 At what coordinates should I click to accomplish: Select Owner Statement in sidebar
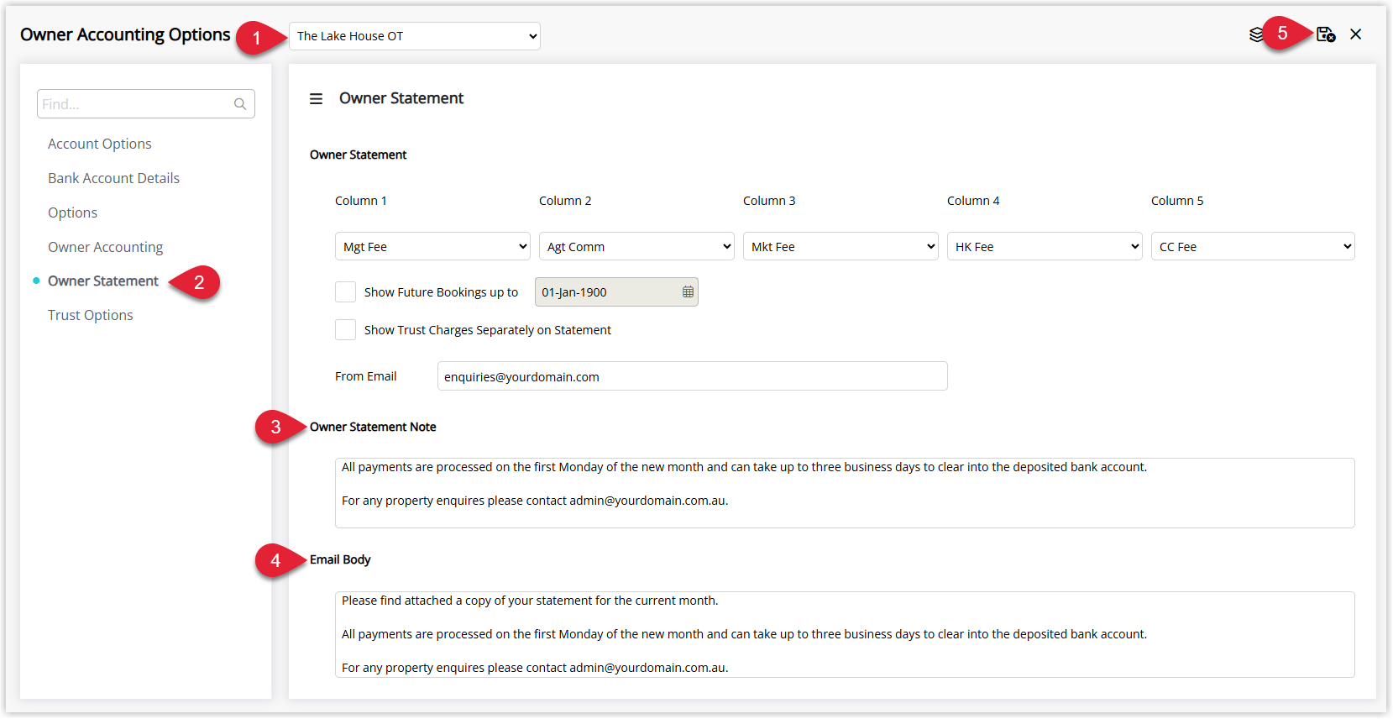point(102,281)
